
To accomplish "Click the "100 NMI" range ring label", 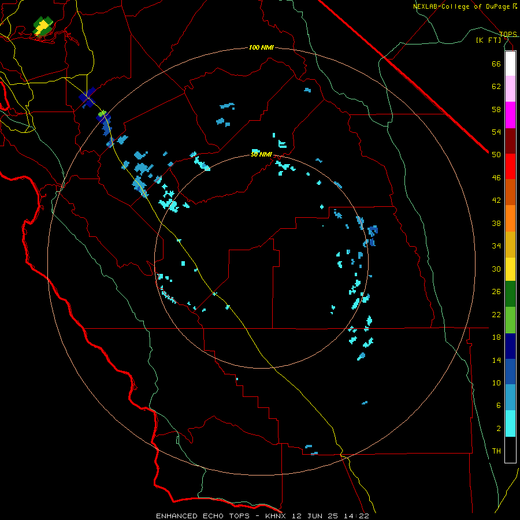I will click(x=261, y=47).
